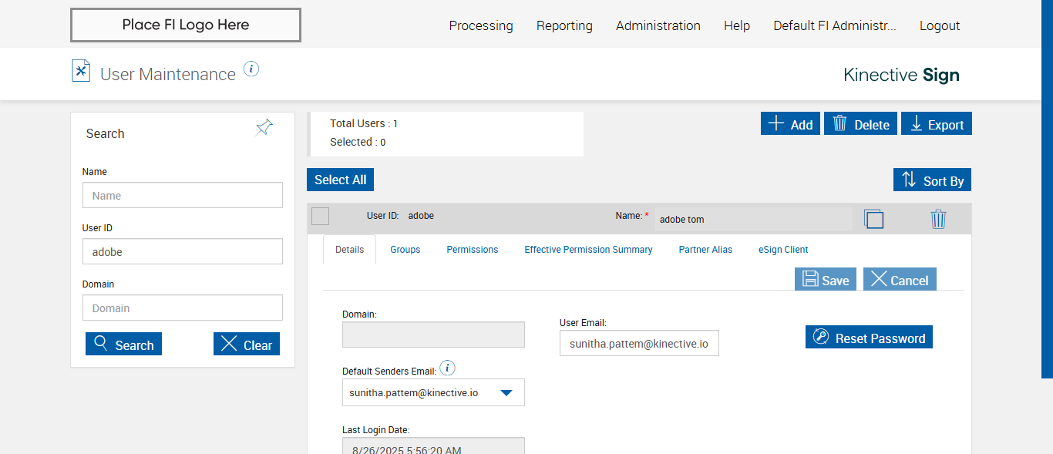Open the Reporting menu
Viewport: 1053px width, 454px height.
564,25
